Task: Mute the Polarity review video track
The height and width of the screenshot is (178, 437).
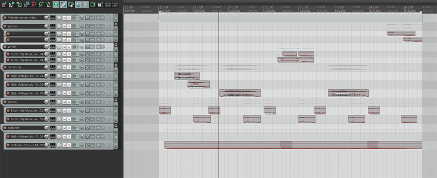Action: [x=64, y=17]
